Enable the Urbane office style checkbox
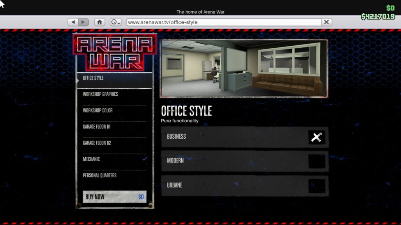 [316, 186]
